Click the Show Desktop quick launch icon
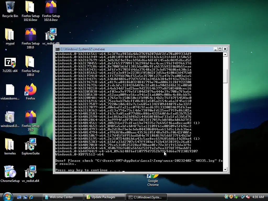Image resolution: width=268 pixels, height=201 pixels. pos(19,197)
